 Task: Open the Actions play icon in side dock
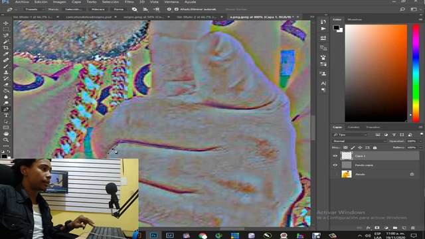coord(323,29)
